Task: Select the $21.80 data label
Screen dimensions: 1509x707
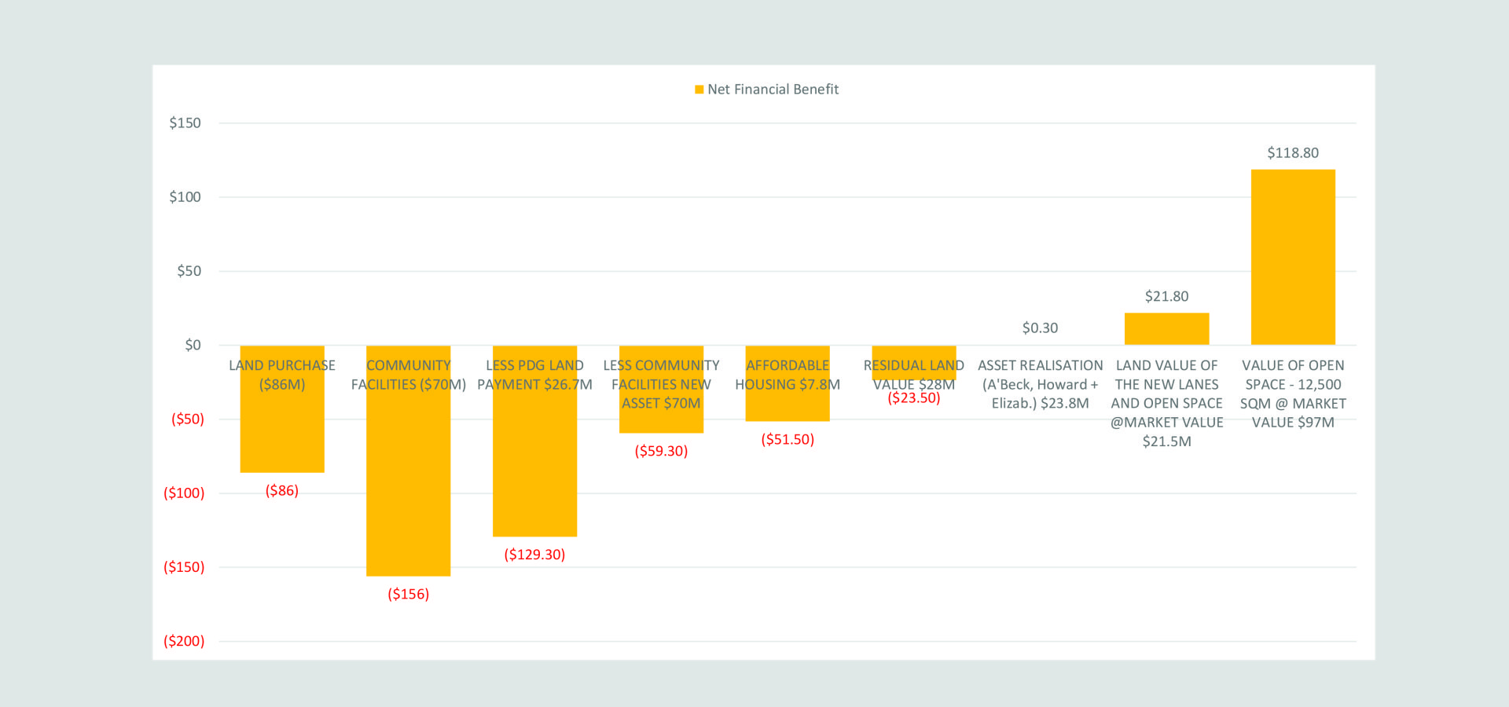Action: [1166, 297]
